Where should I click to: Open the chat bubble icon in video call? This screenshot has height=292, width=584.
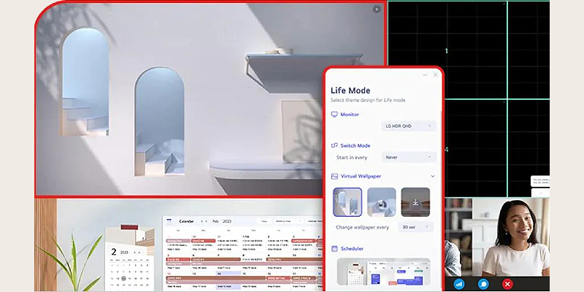pyautogui.click(x=483, y=283)
